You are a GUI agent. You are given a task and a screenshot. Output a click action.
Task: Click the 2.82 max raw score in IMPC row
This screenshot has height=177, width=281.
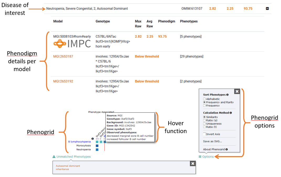click(138, 37)
